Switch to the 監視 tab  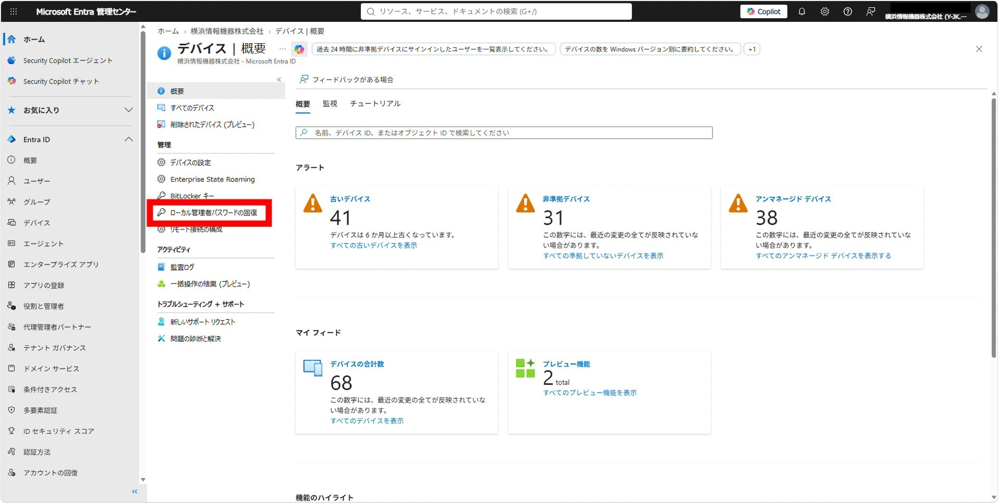pos(330,104)
